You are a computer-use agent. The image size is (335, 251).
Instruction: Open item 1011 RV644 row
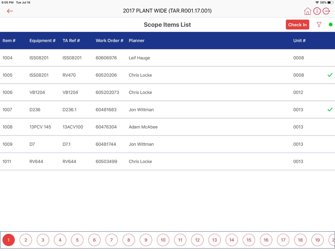pos(167,162)
